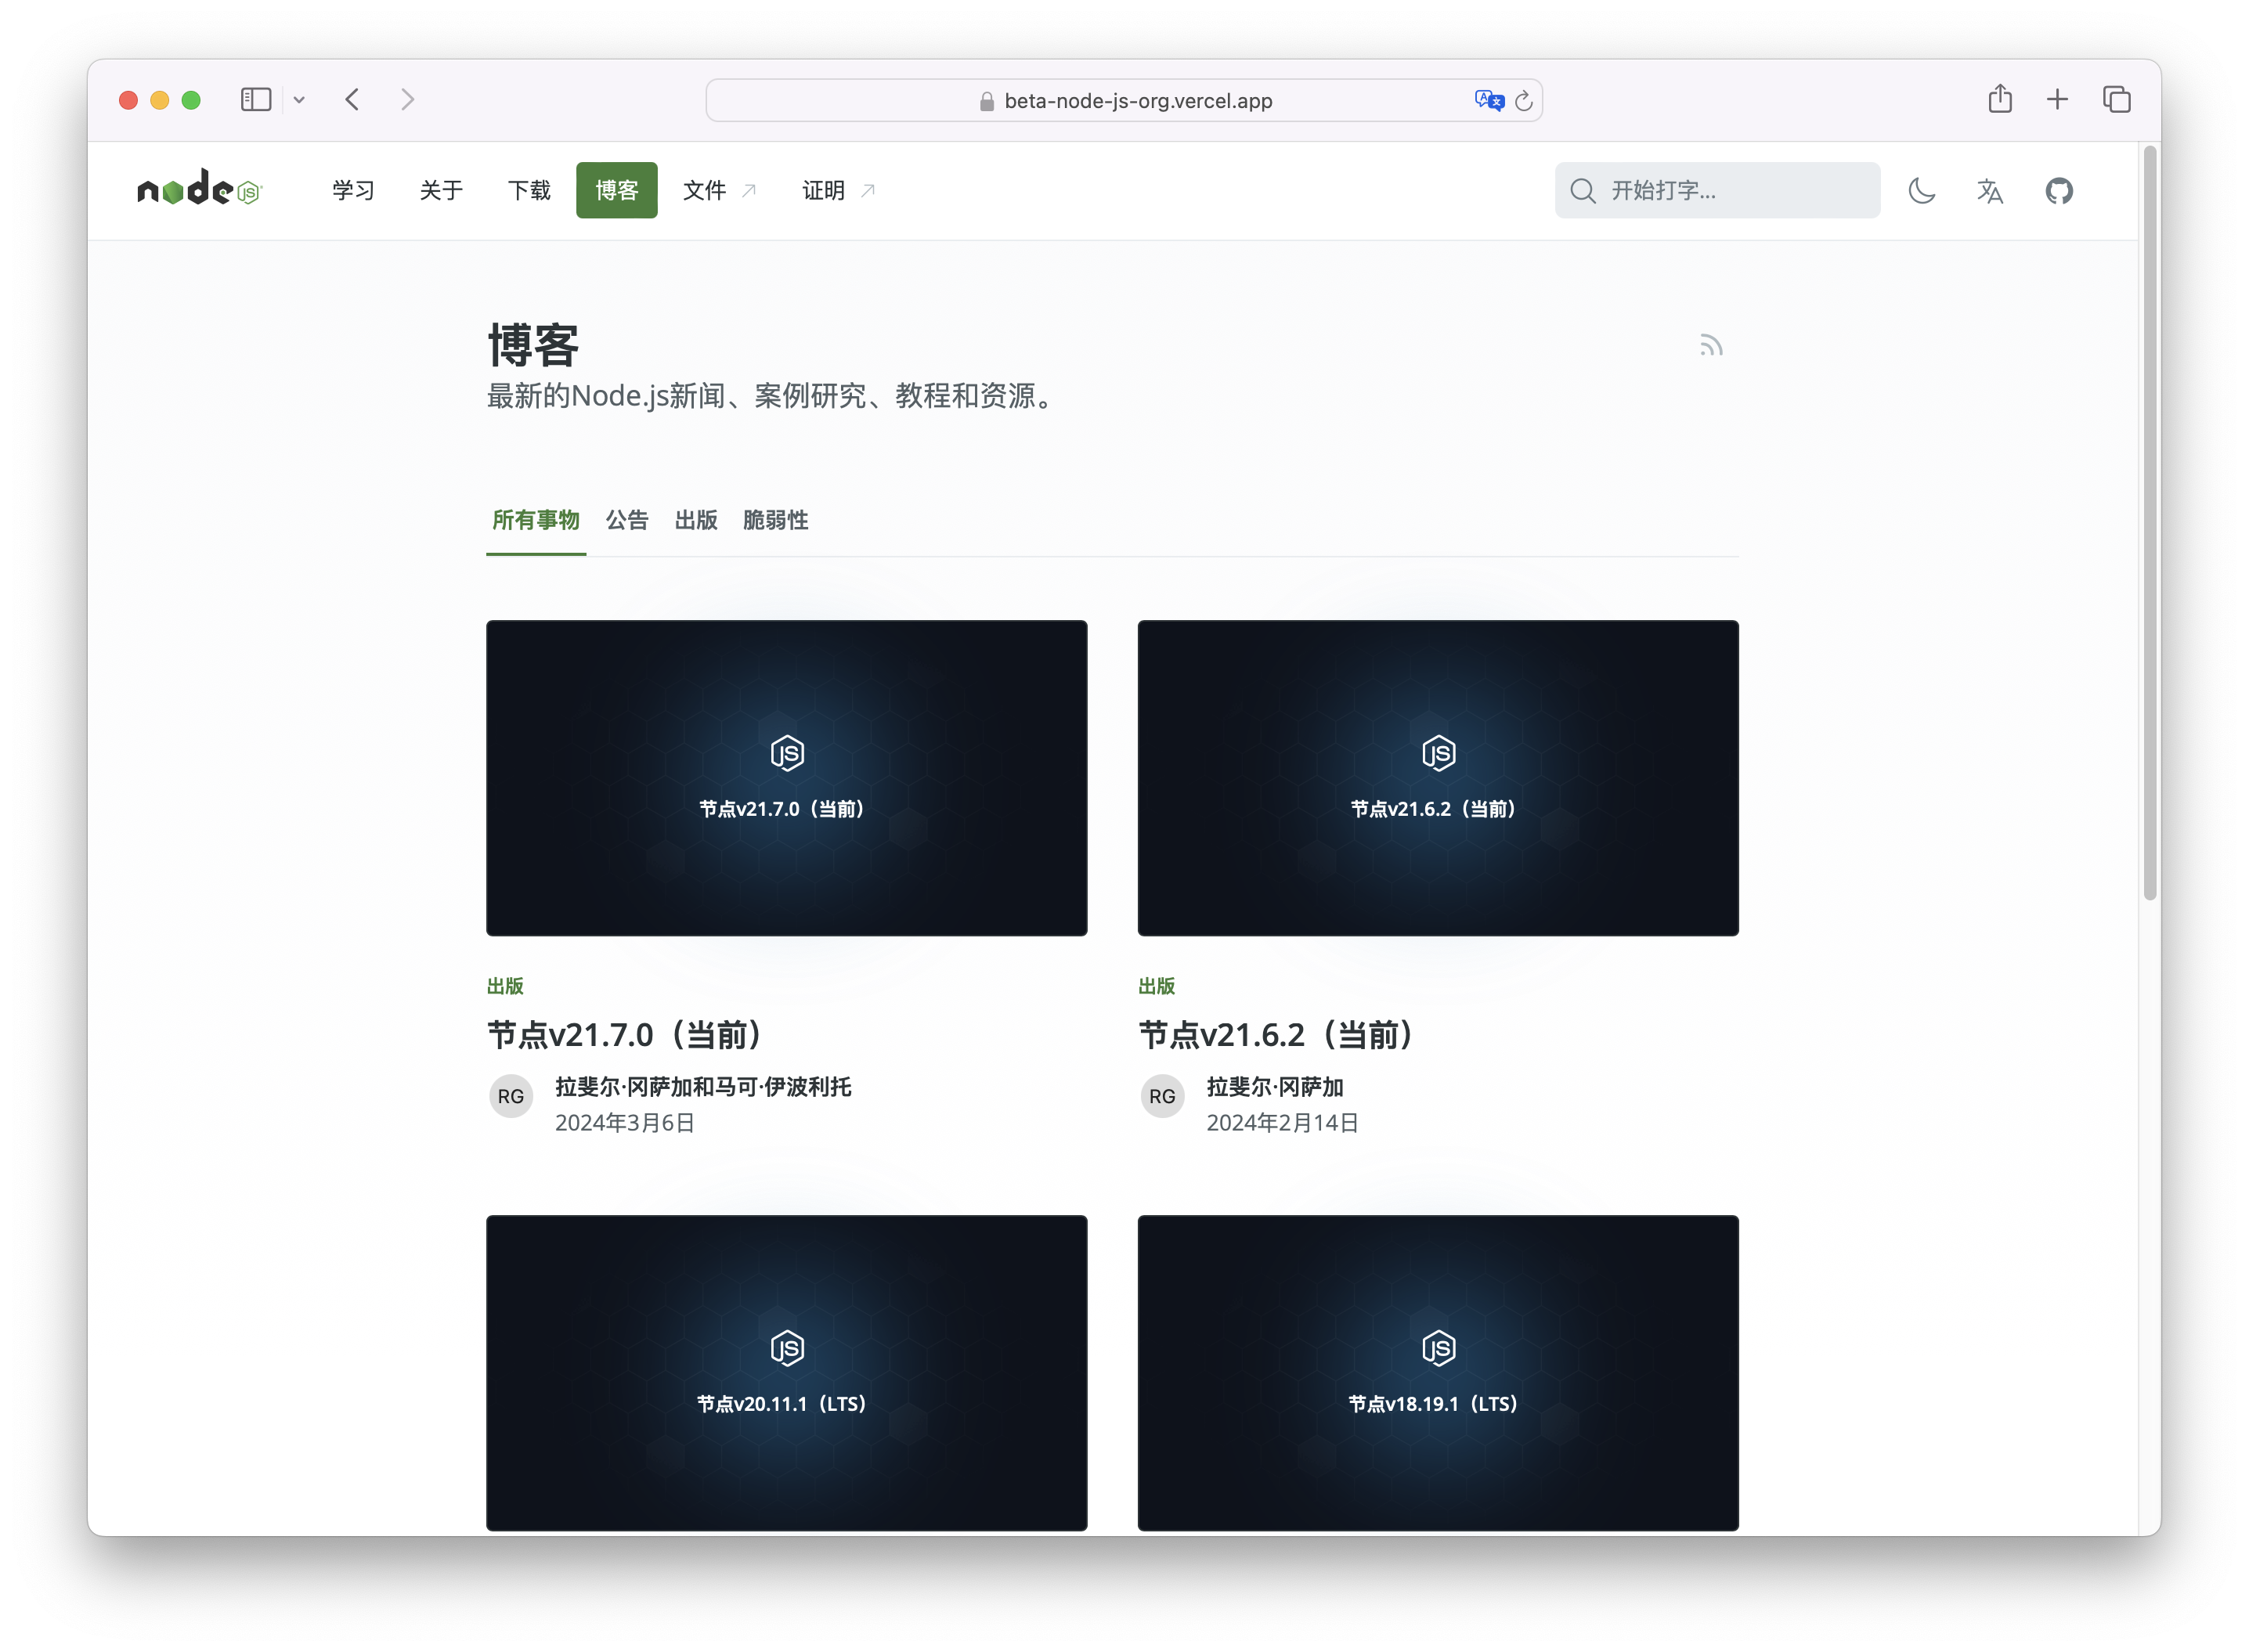The width and height of the screenshot is (2249, 1652).
Task: Click the 博客 page heading
Action: (533, 346)
